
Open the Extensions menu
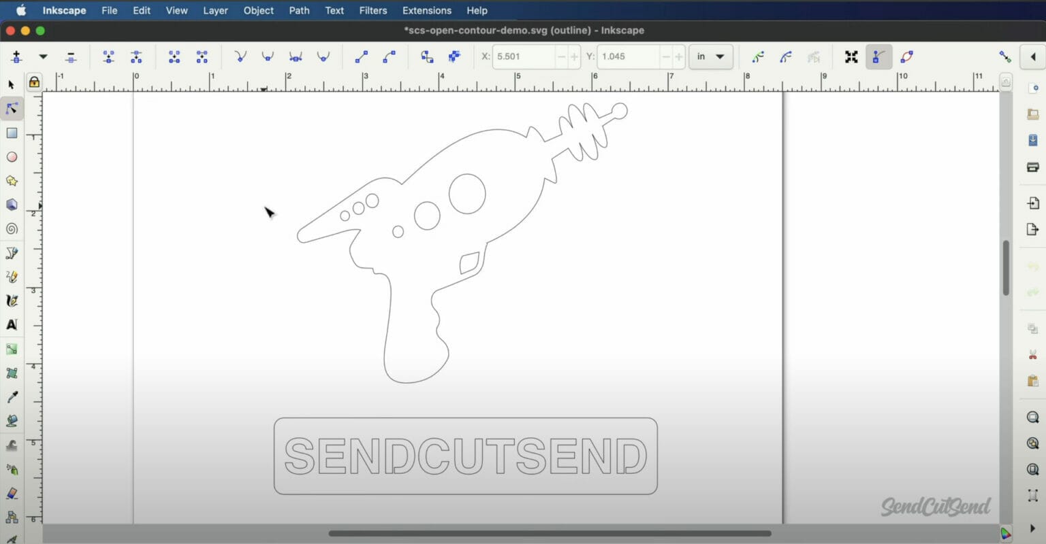coord(426,10)
